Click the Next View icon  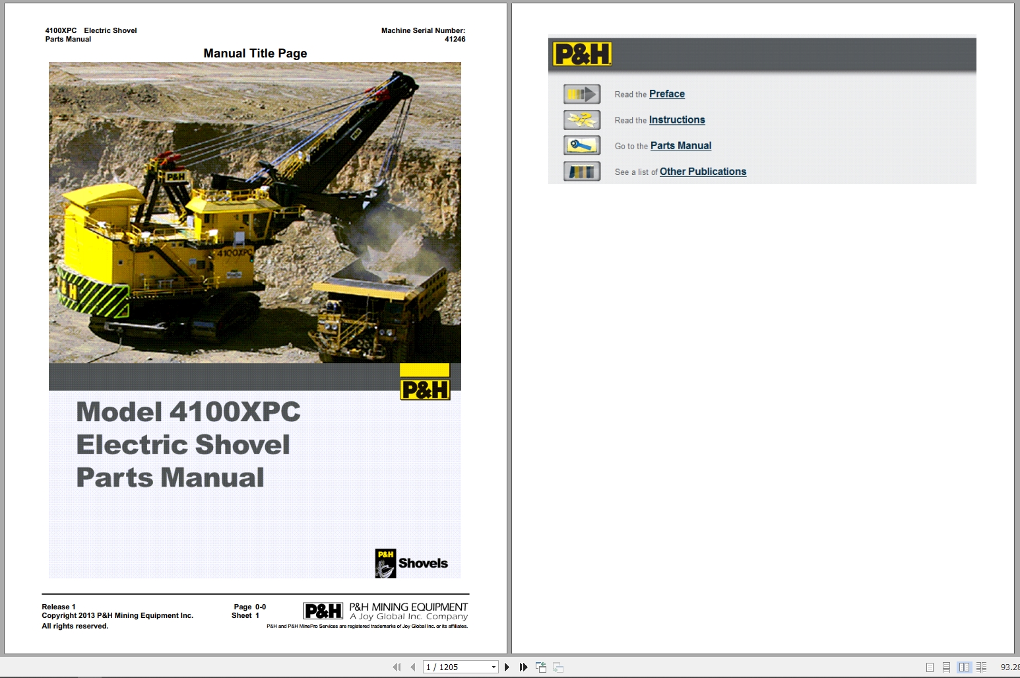pos(558,667)
